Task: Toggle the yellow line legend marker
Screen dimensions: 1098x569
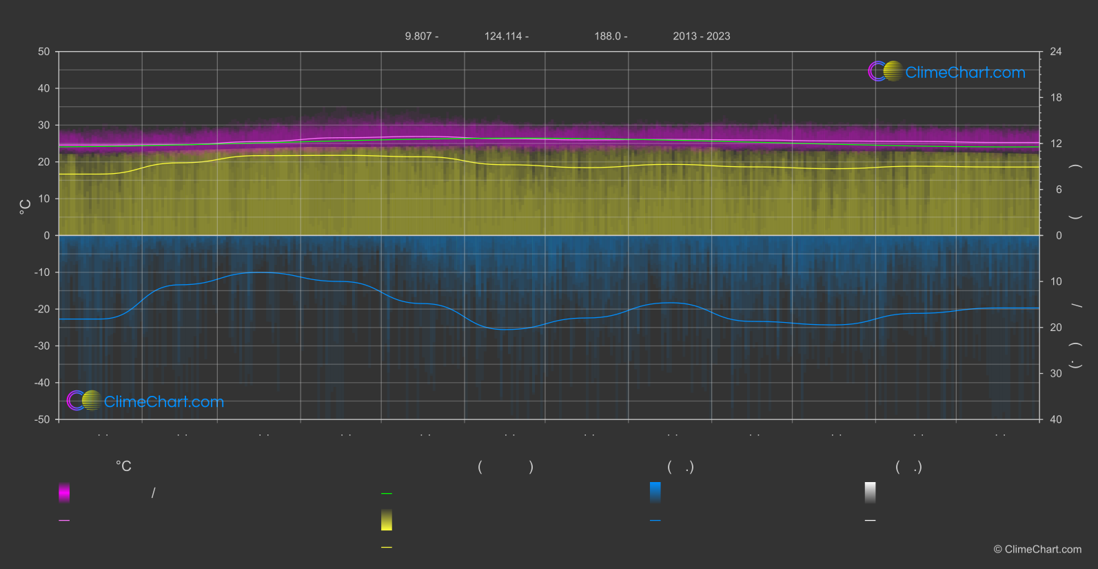Action: pos(387,548)
